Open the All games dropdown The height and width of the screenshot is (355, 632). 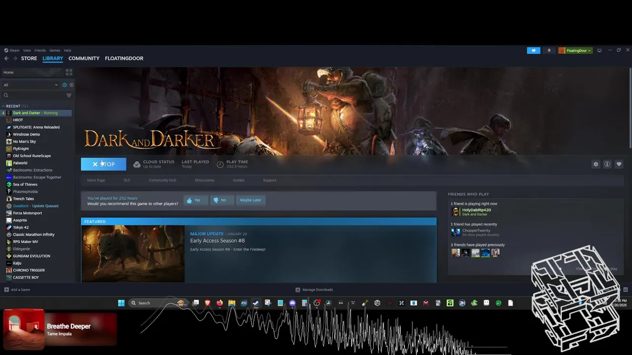pos(31,85)
